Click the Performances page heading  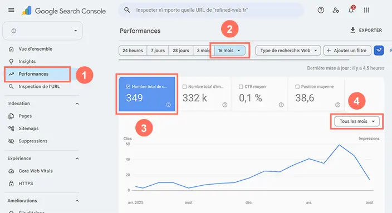pos(140,31)
